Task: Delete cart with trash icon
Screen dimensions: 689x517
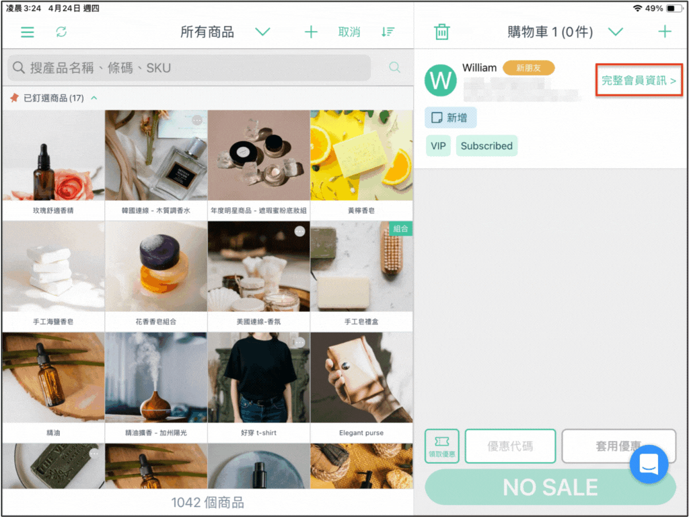Action: (x=441, y=32)
